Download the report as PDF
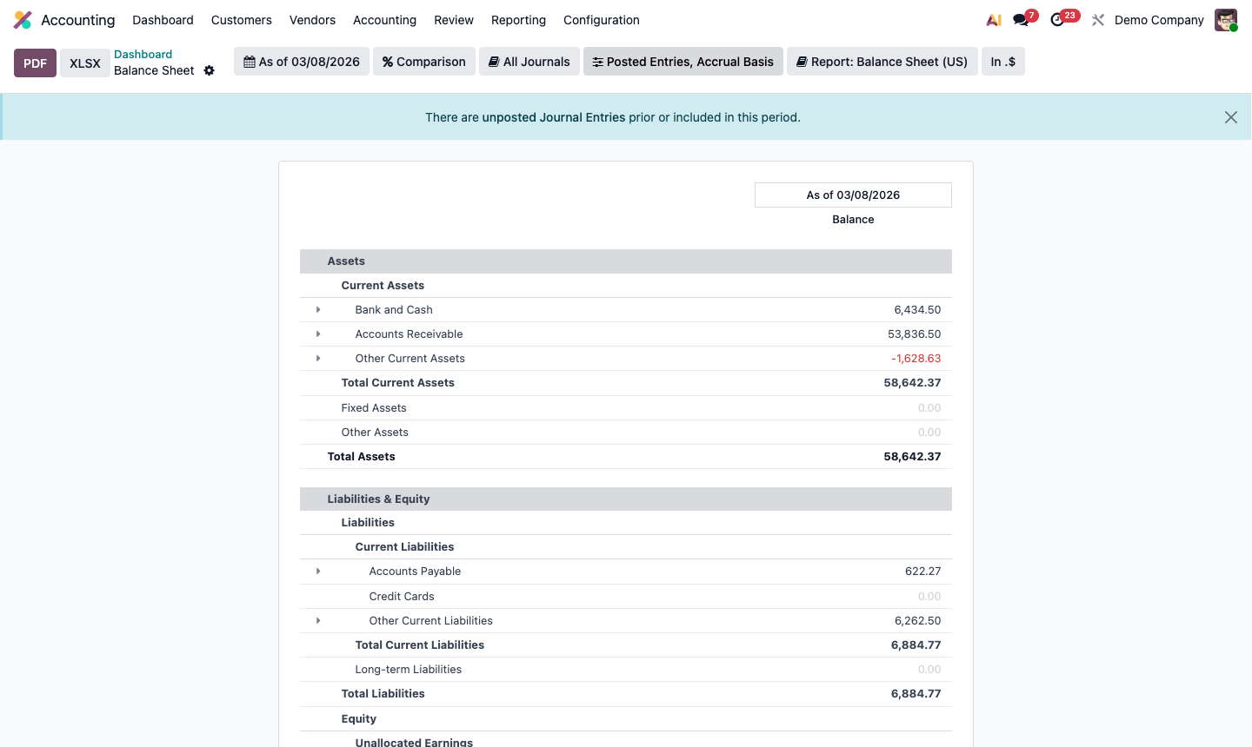1252x747 pixels. 35,63
